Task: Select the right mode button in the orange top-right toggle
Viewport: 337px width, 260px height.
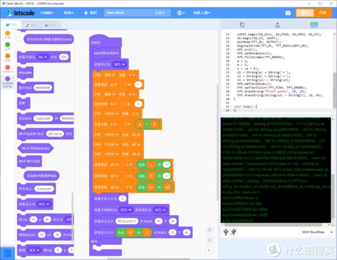Action: tap(322, 13)
